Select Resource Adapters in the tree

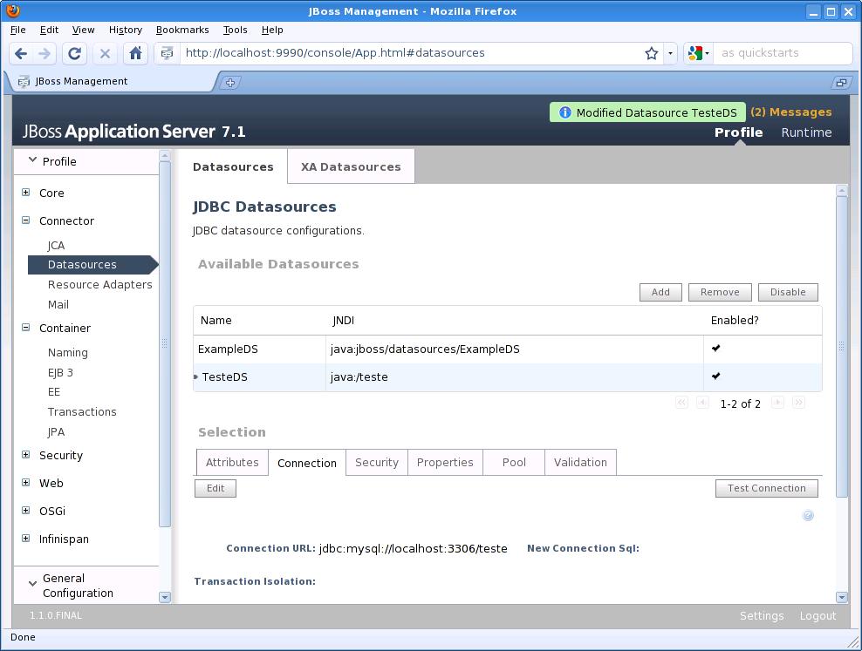pos(100,284)
